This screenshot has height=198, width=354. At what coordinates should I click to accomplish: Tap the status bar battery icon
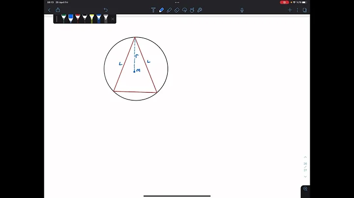click(304, 2)
